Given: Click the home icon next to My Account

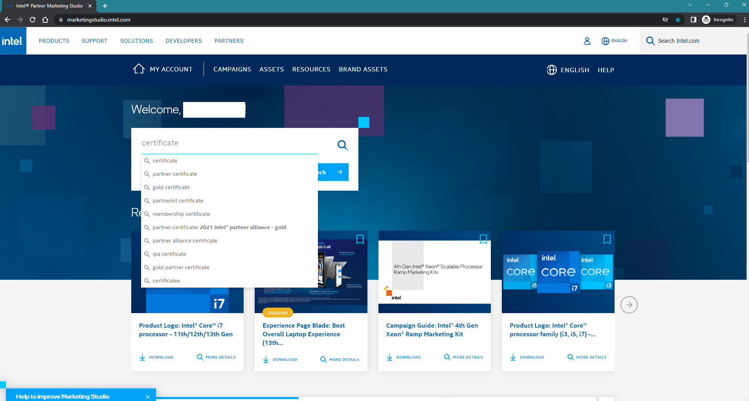Looking at the screenshot, I should [139, 69].
